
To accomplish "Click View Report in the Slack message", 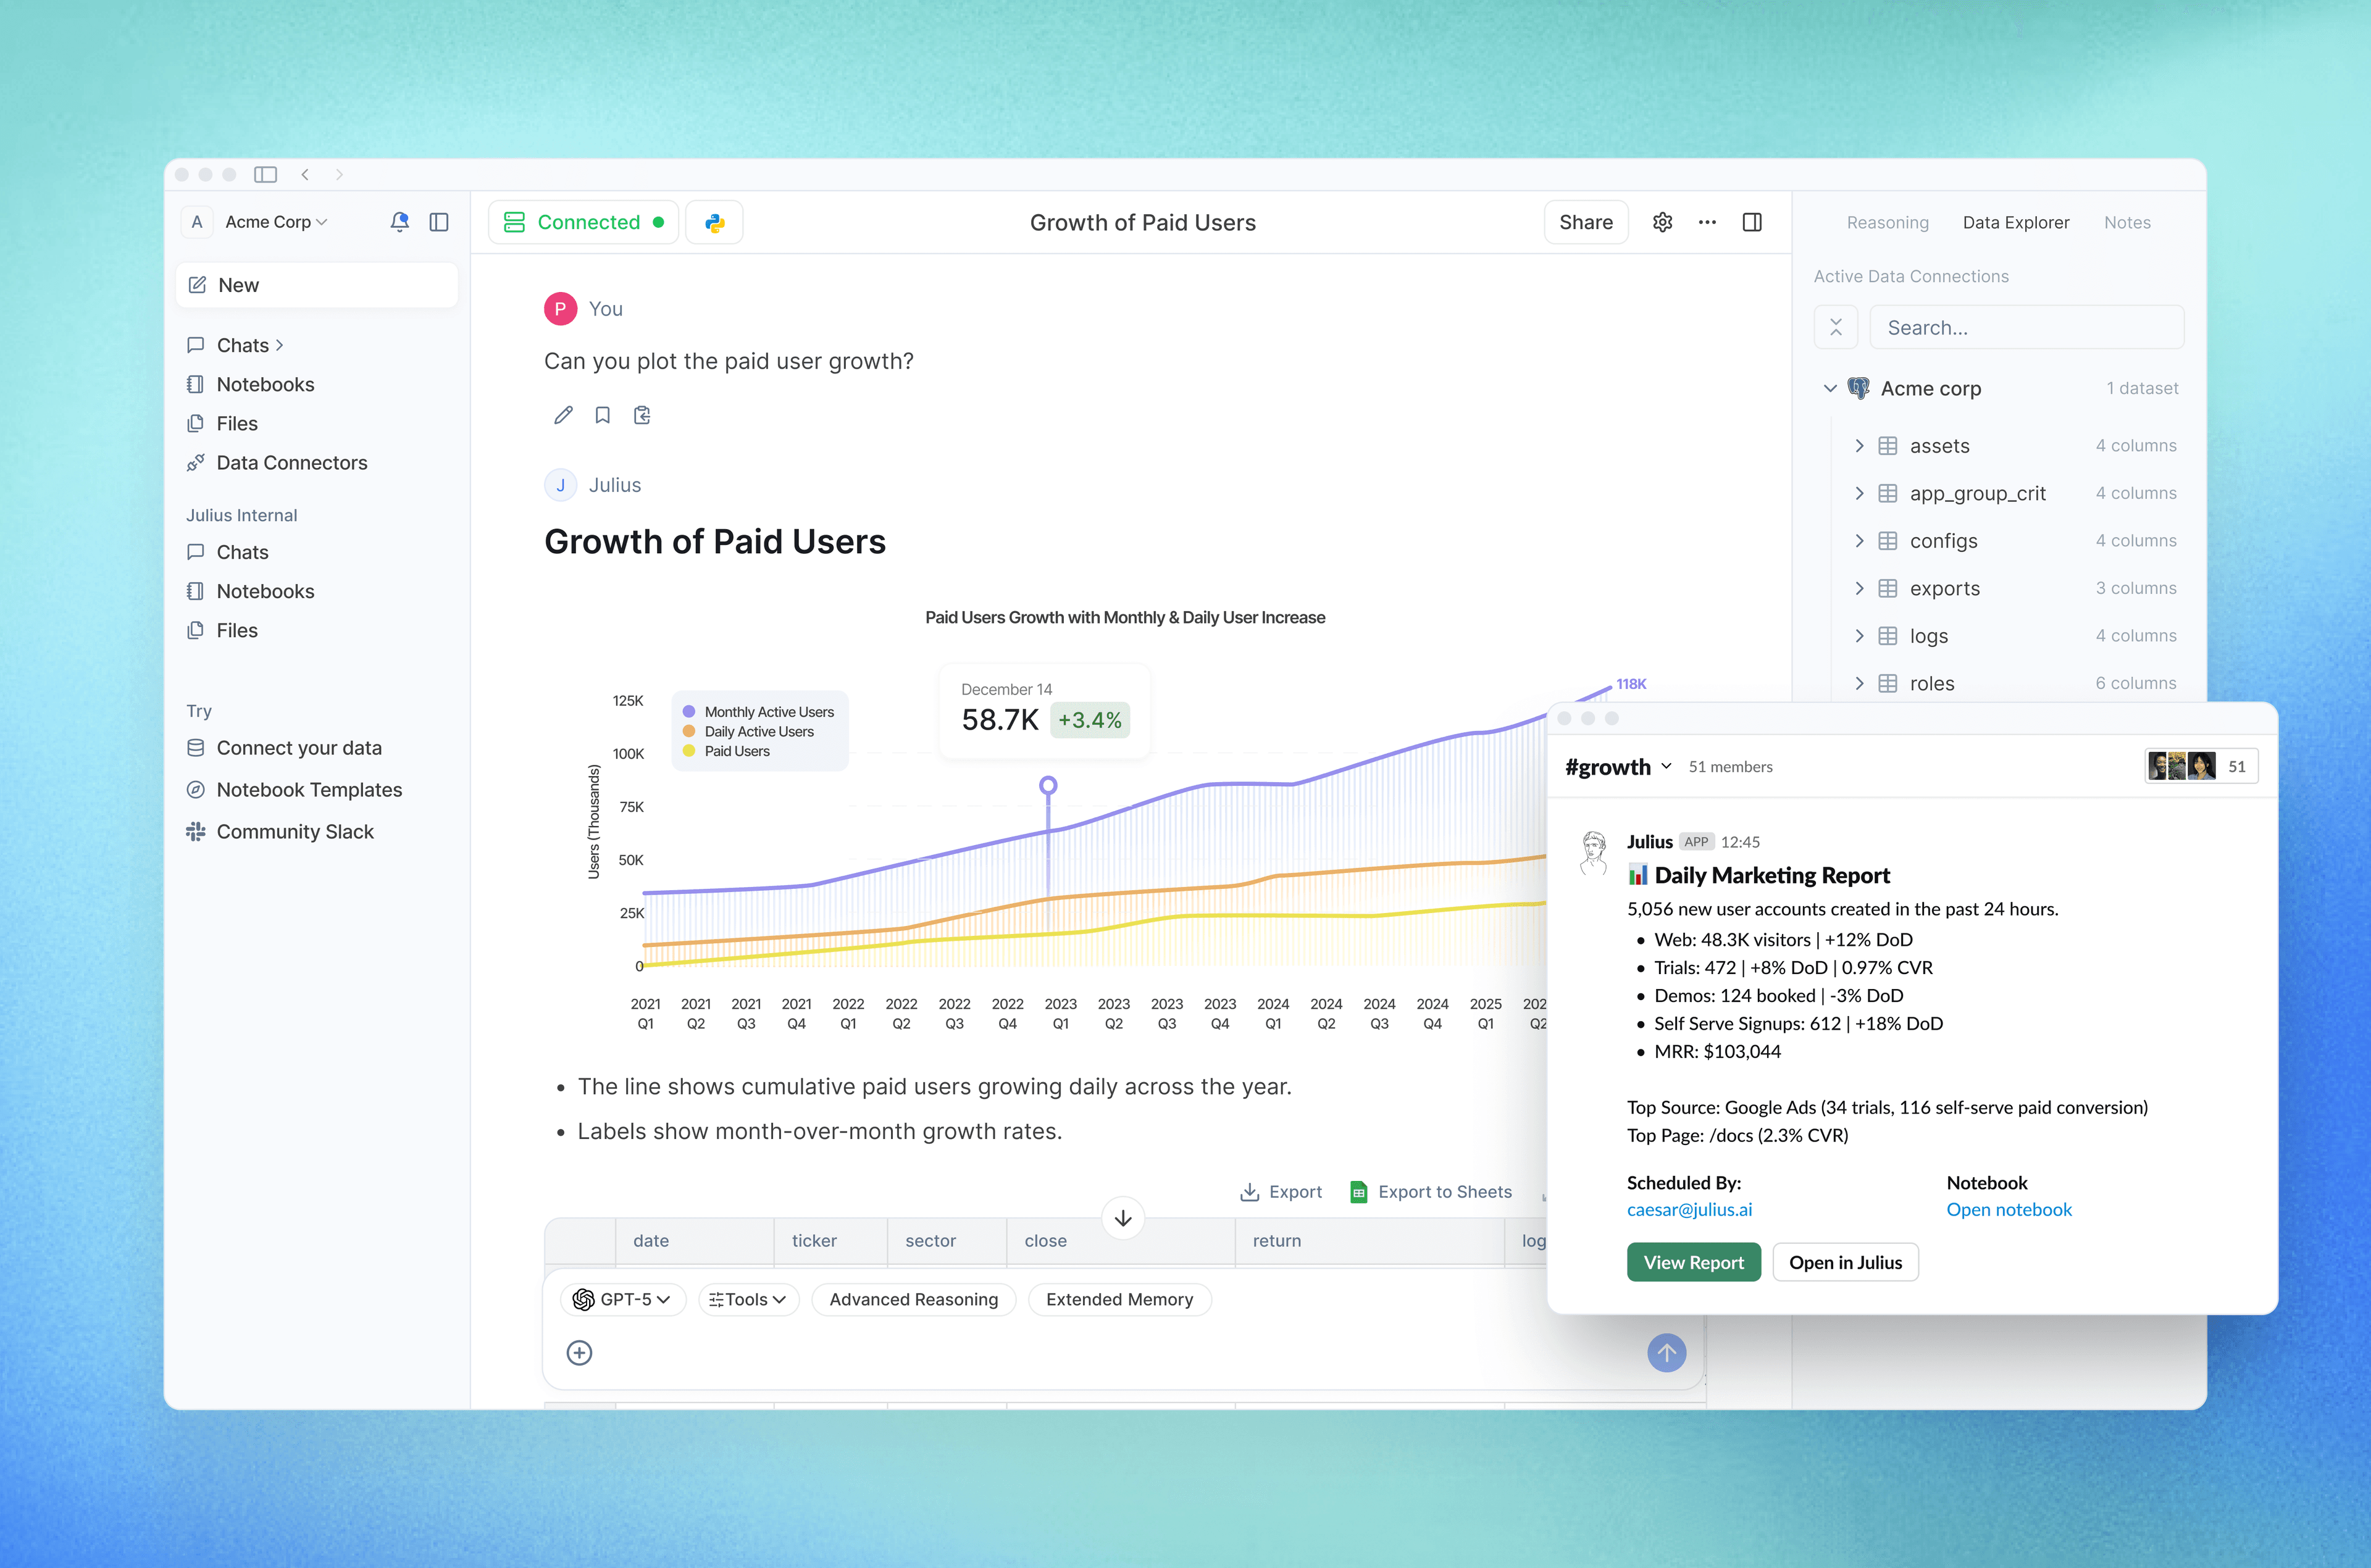I will pyautogui.click(x=1693, y=1261).
